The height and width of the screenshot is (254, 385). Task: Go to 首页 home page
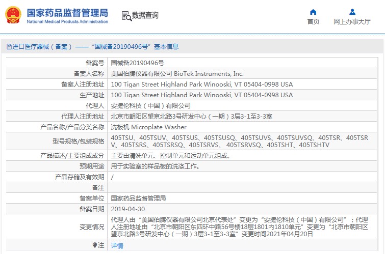[313, 21]
